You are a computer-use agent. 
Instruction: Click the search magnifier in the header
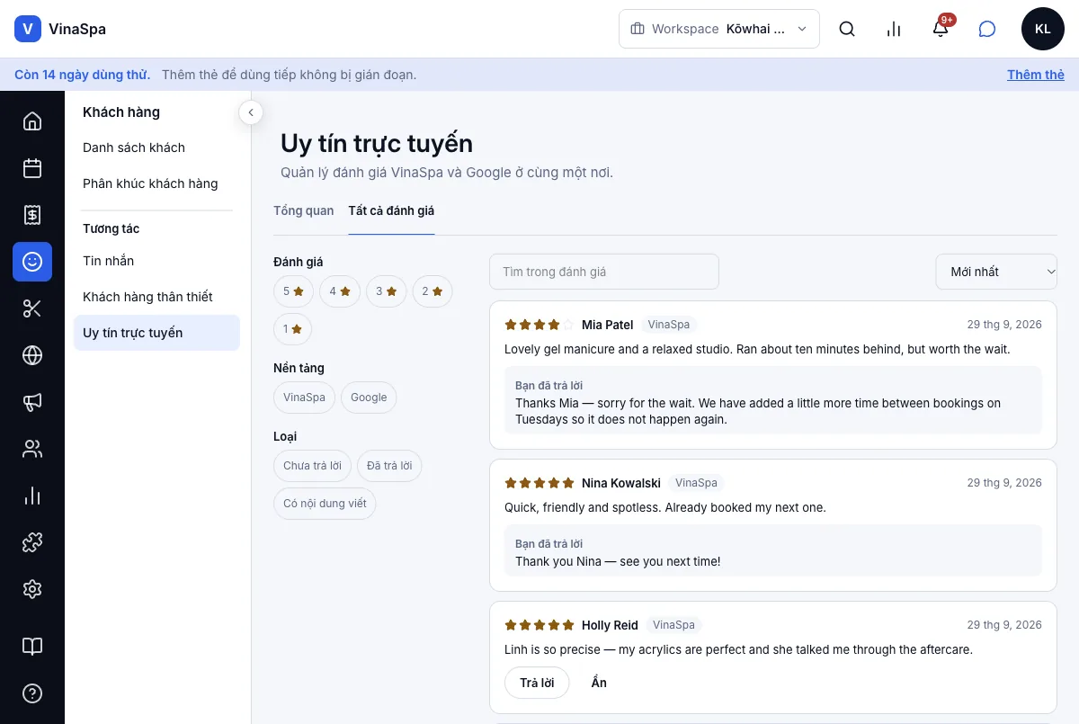pos(847,29)
